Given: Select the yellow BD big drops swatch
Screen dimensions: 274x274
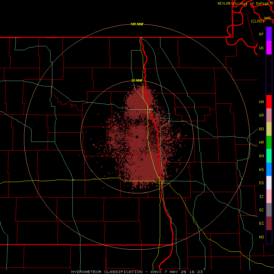Looking at the screenshot, I should click(269, 129).
